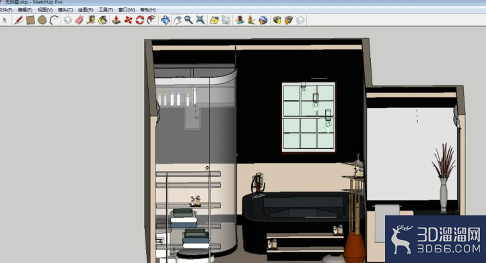The image size is (486, 263).
Task: Open the Photo Textures tool
Action: [251, 20]
